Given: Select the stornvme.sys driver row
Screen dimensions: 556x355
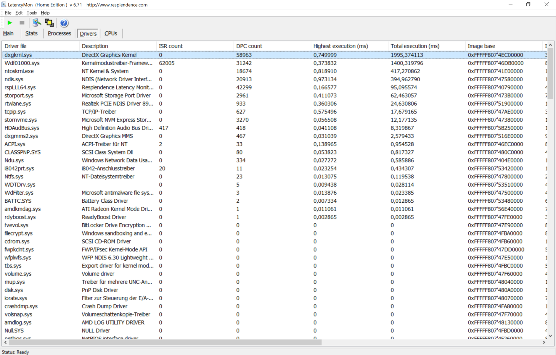Looking at the screenshot, I should (275, 120).
